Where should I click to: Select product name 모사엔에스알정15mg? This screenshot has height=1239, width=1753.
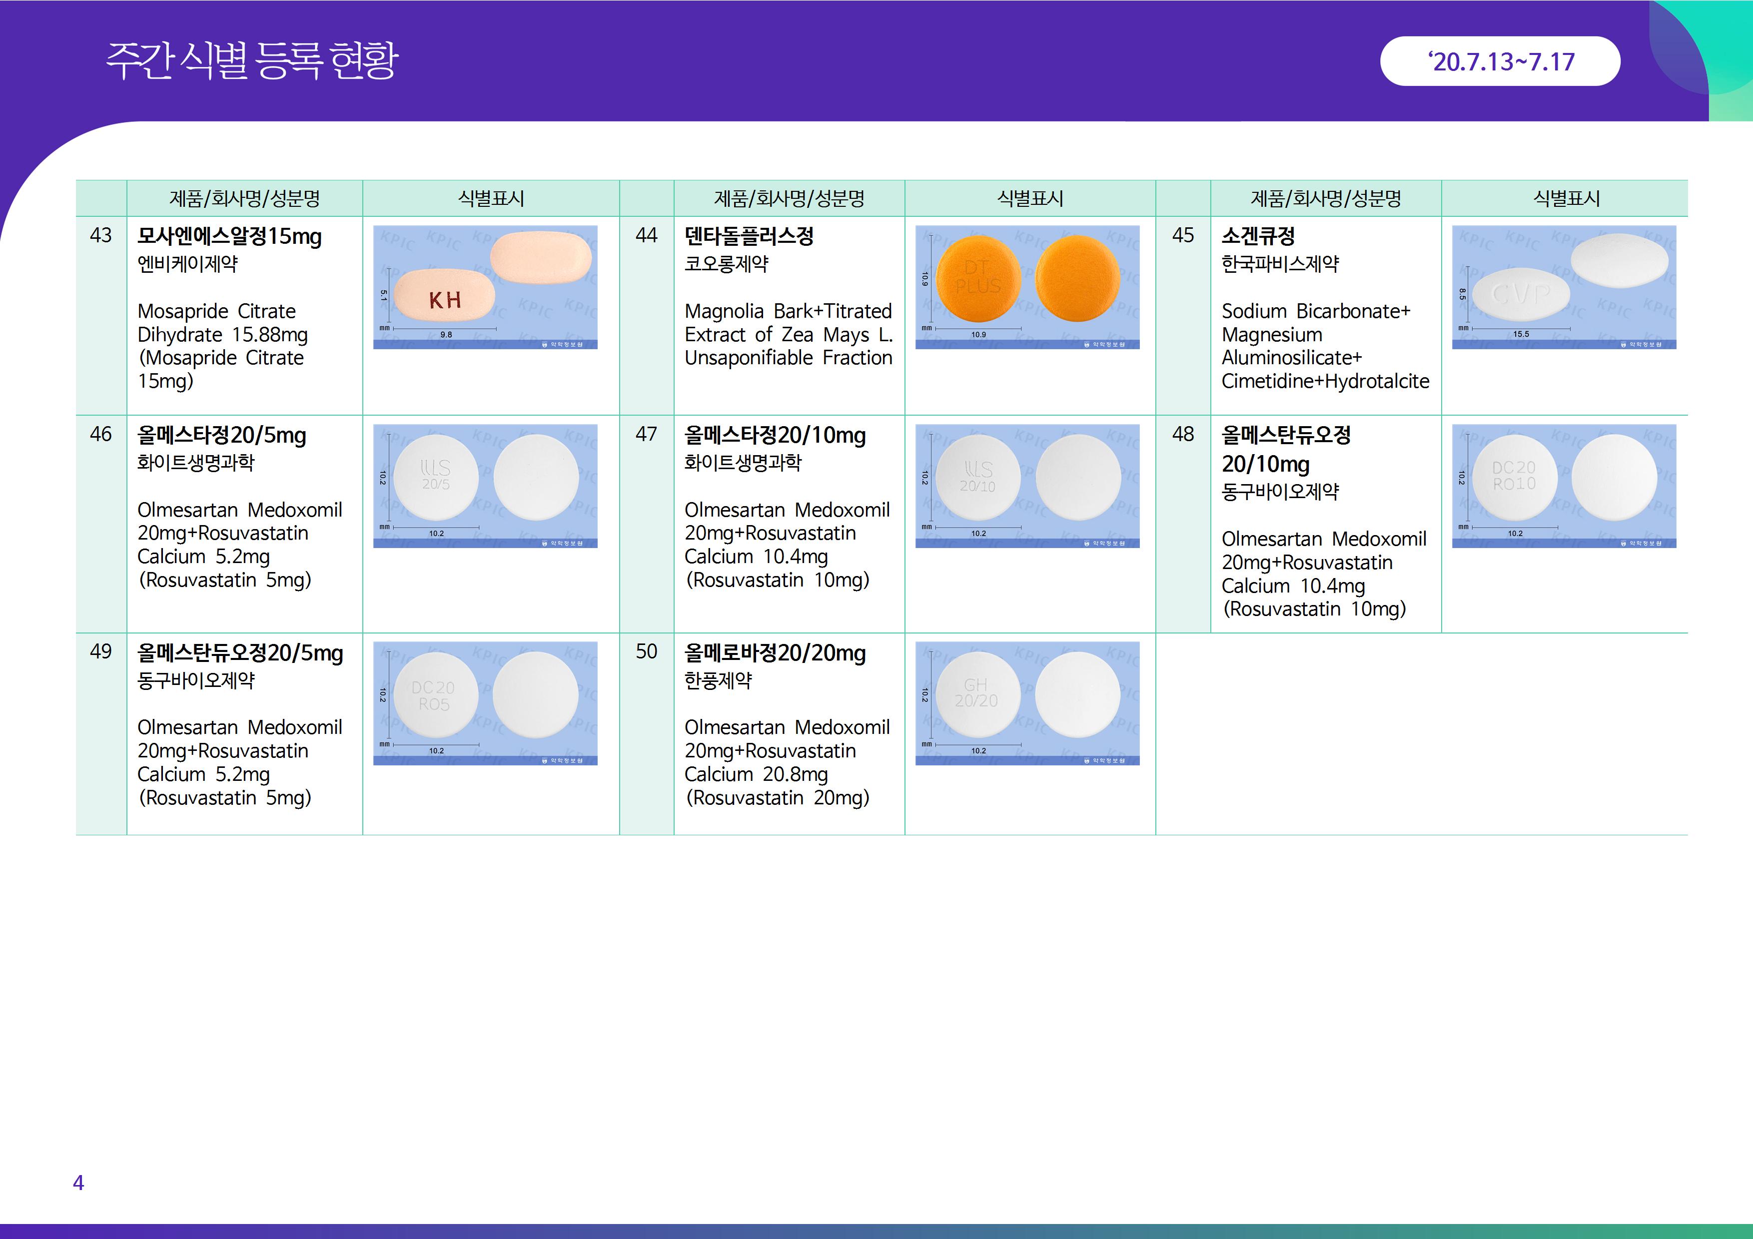229,236
